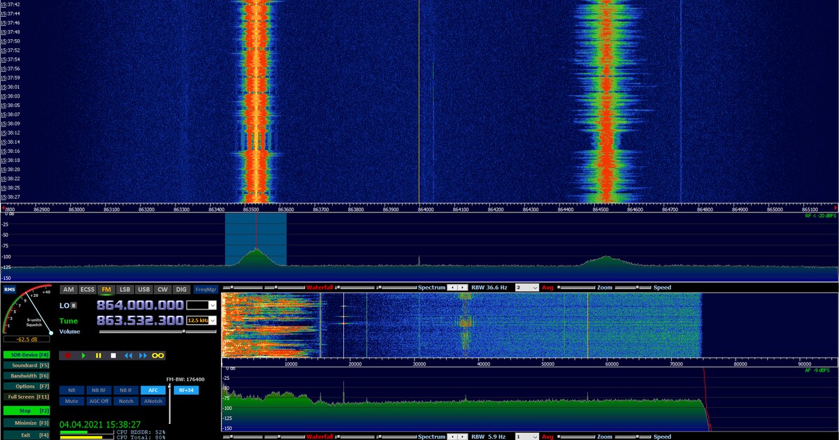Select ECSS demodulation mode
This screenshot has width=839, height=440.
click(87, 289)
